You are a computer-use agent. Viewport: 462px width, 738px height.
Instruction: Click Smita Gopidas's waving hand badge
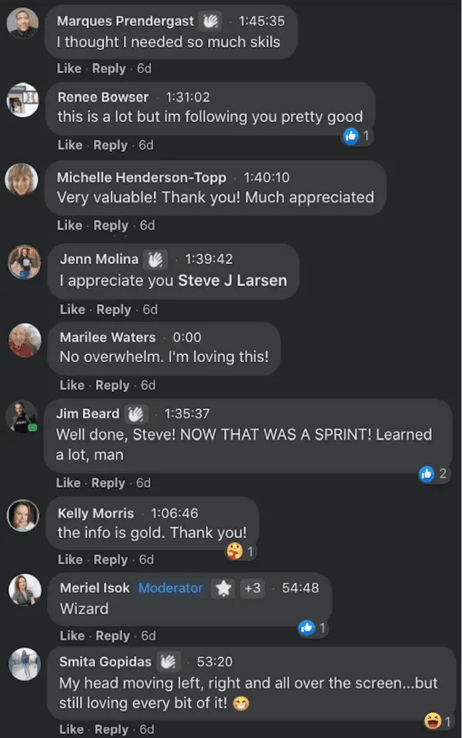[x=169, y=662]
